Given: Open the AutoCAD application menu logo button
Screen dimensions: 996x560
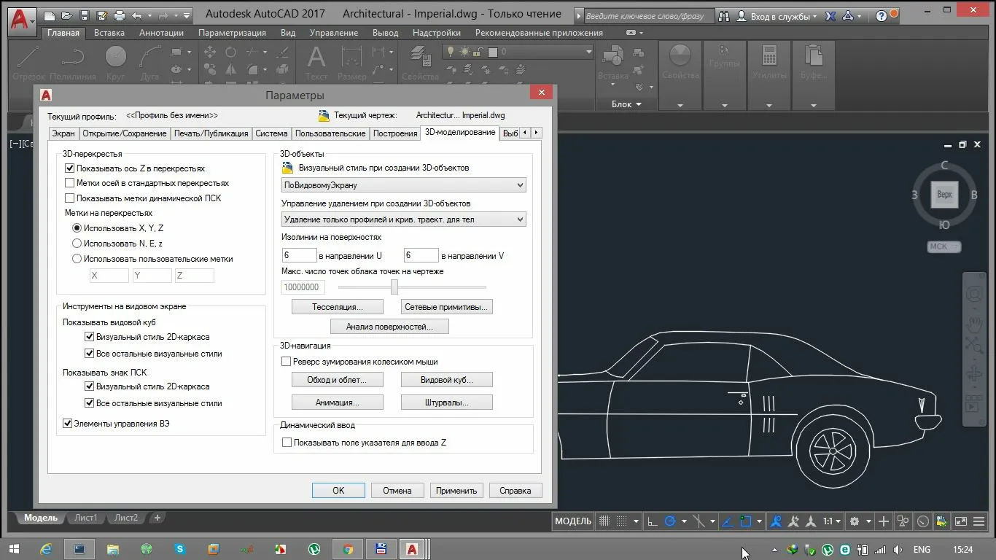Looking at the screenshot, I should [20, 18].
